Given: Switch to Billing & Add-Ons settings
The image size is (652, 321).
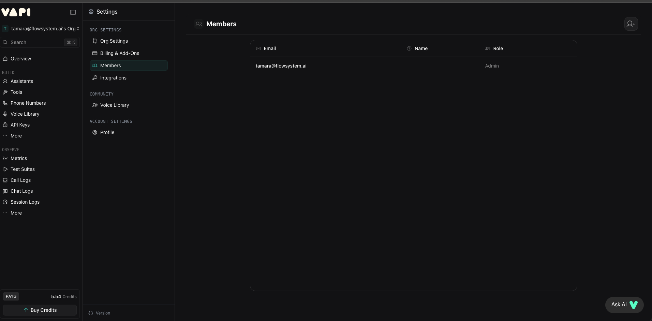Looking at the screenshot, I should (119, 53).
